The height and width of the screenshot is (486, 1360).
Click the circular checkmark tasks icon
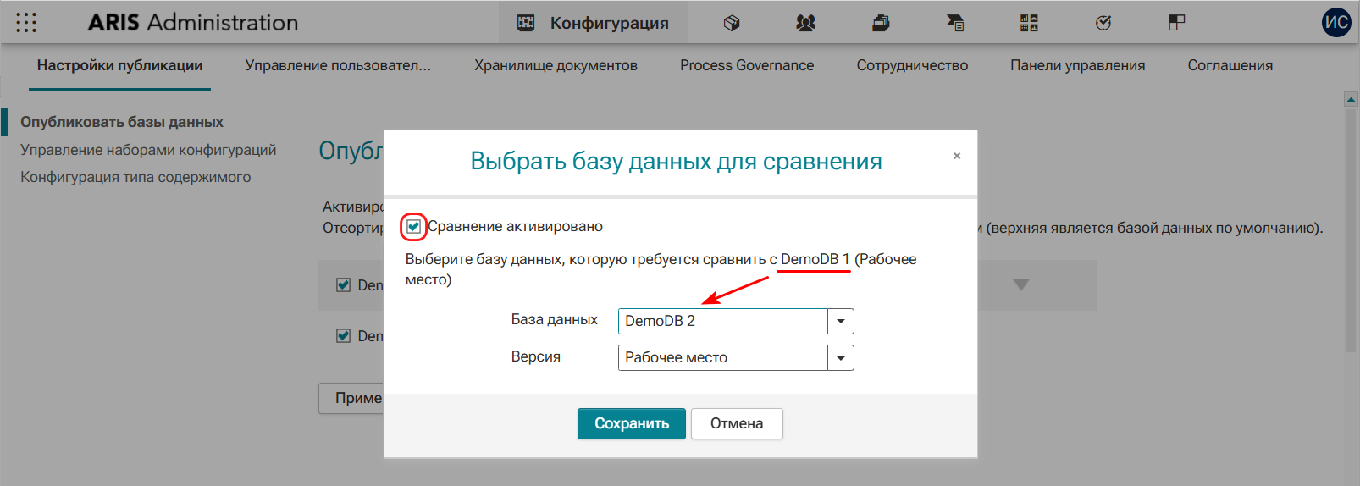point(1103,23)
